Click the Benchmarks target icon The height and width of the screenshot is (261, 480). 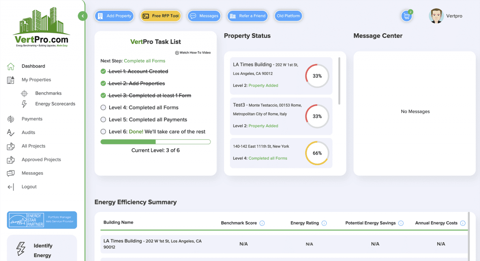tap(24, 93)
